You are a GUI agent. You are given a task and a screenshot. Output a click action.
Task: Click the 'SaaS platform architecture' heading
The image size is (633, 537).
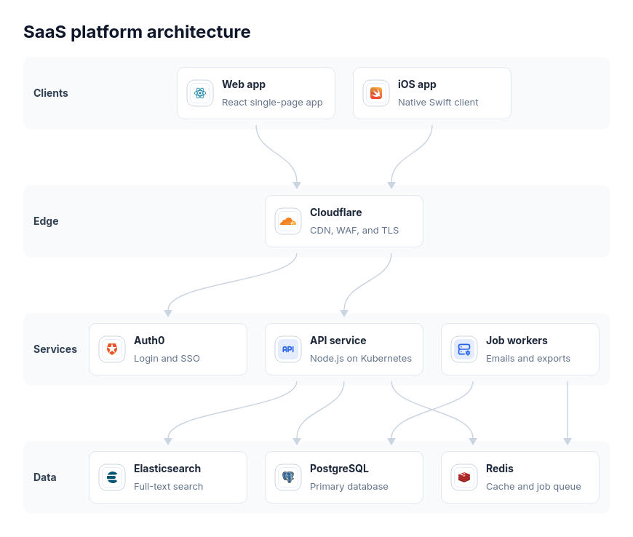point(137,32)
